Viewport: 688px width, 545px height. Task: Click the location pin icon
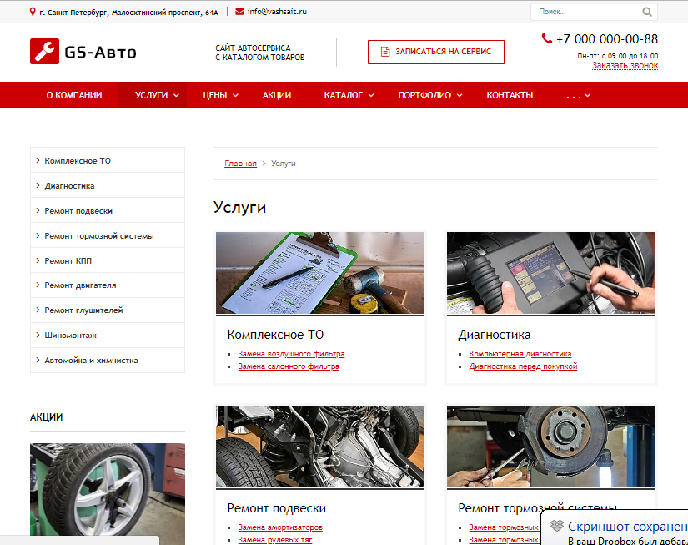coord(33,12)
